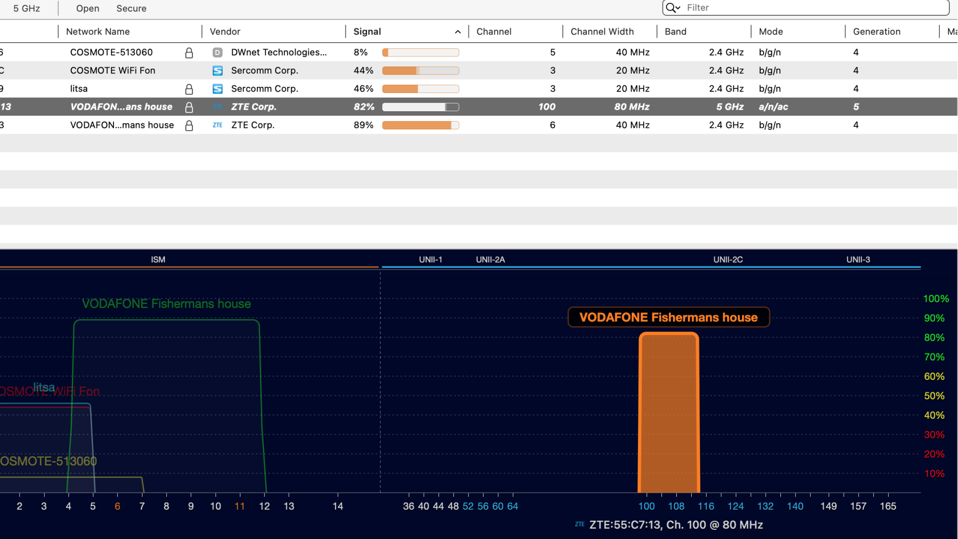The width and height of the screenshot is (958, 539).
Task: Click the 44% signal bar of COSMOTE WiFi Fon
Action: tap(421, 71)
